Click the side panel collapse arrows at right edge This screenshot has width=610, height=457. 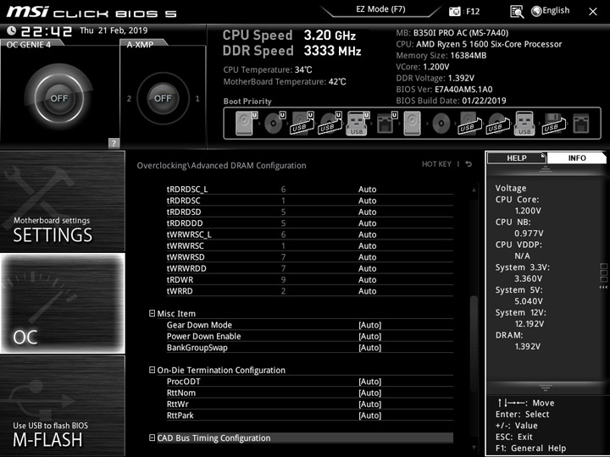point(603,287)
